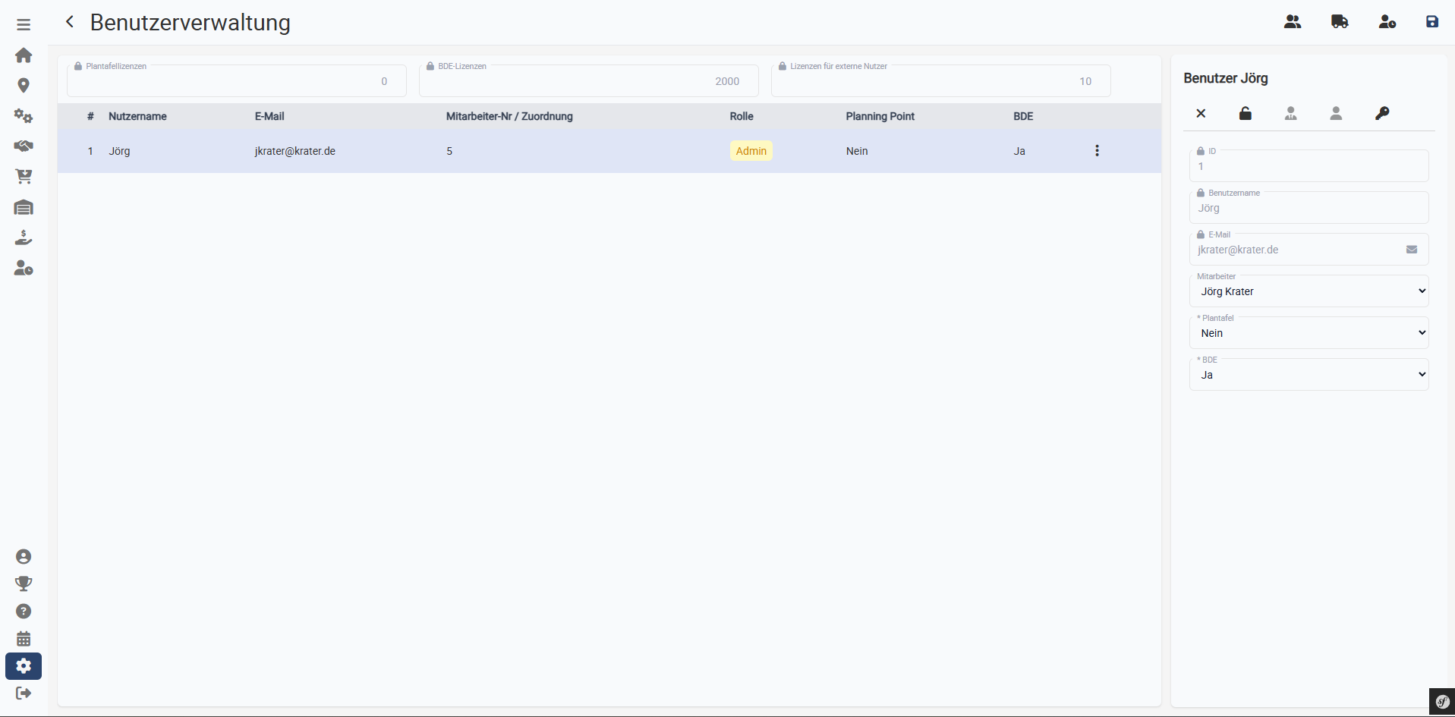
Task: Unlock the E-Mail field via its lock icon
Action: click(x=1201, y=234)
